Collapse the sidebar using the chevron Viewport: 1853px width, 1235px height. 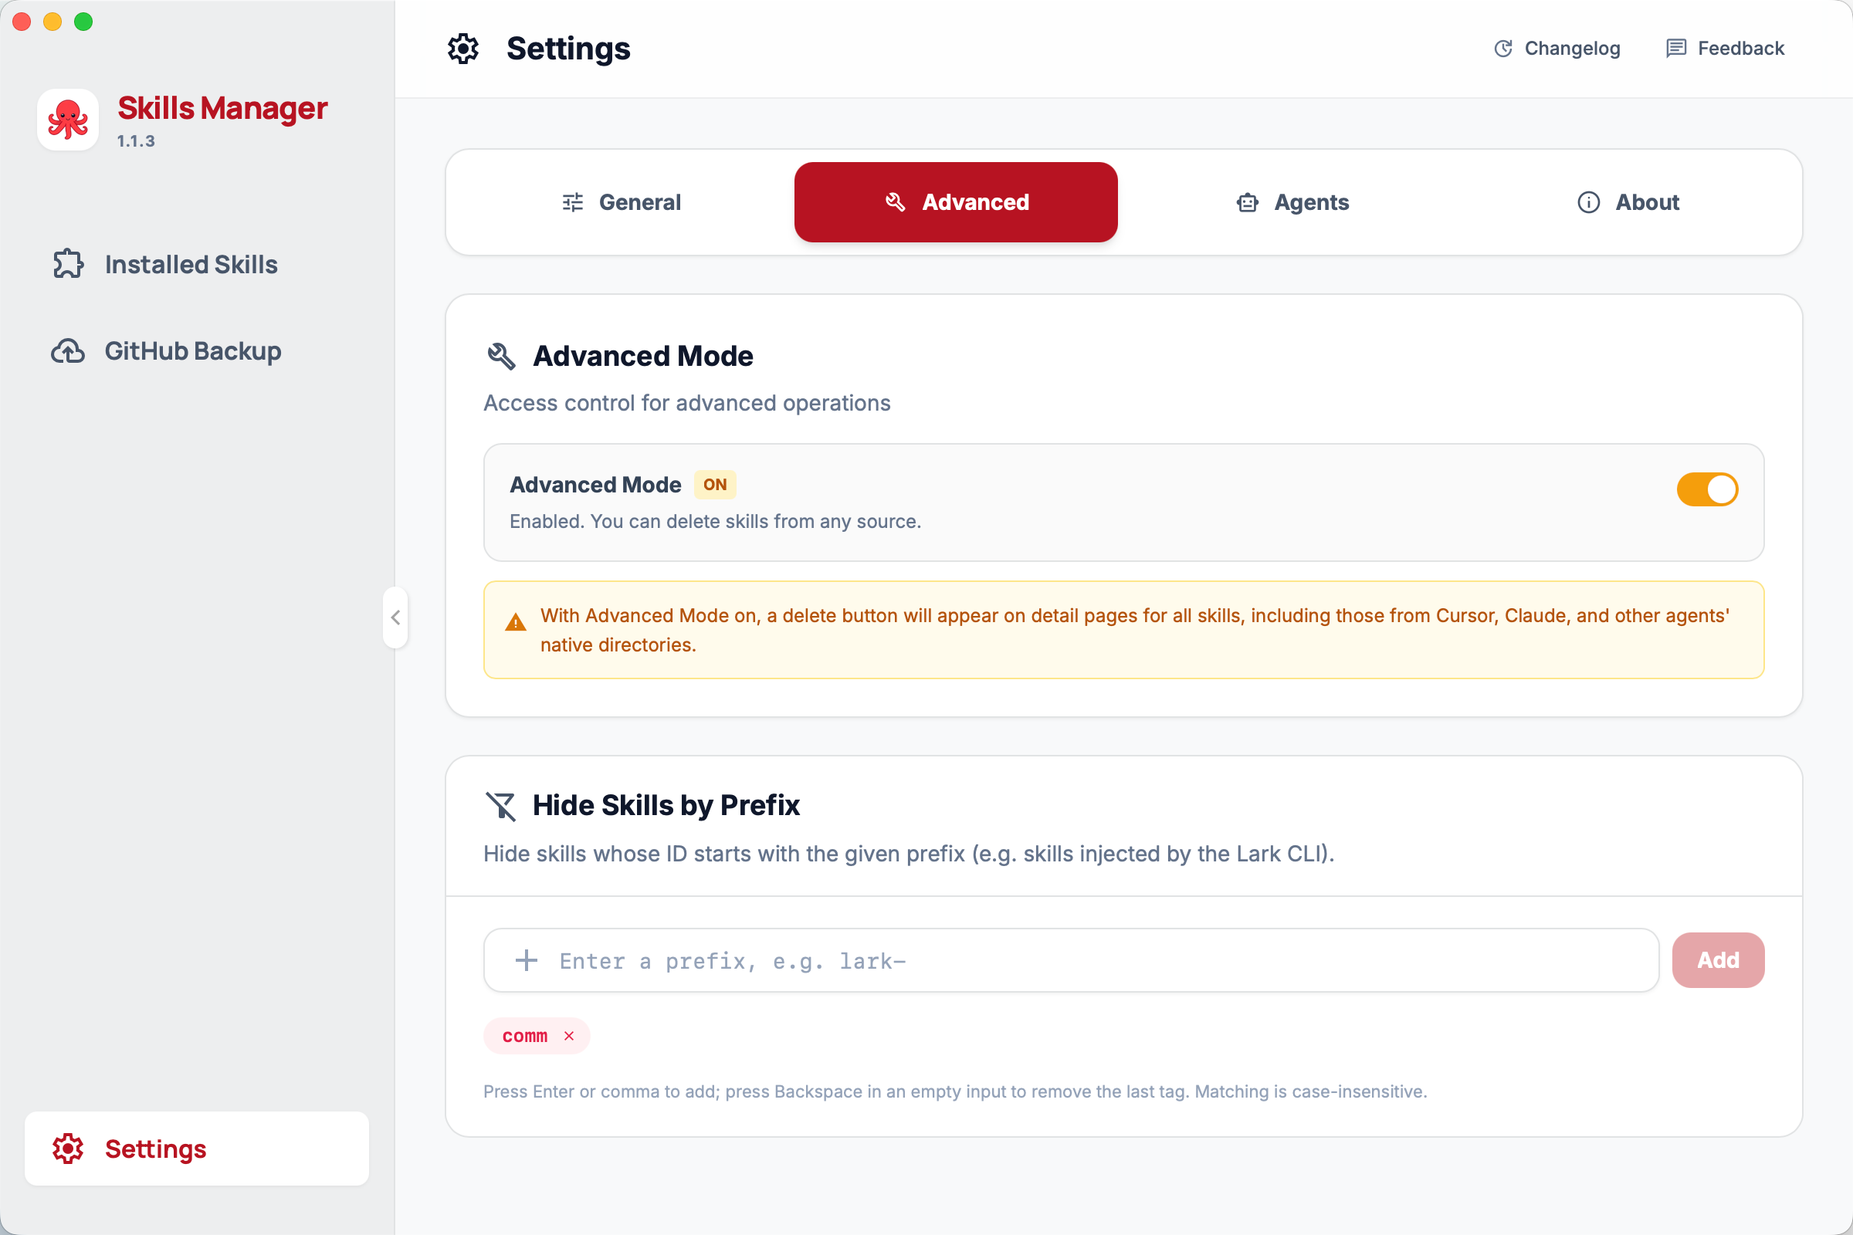pos(395,617)
